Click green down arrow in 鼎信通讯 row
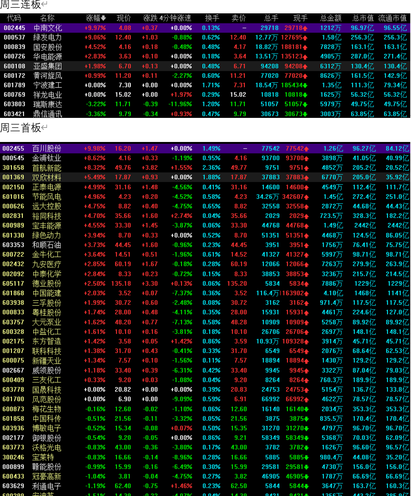This screenshot has height=496, width=411. click(x=305, y=114)
